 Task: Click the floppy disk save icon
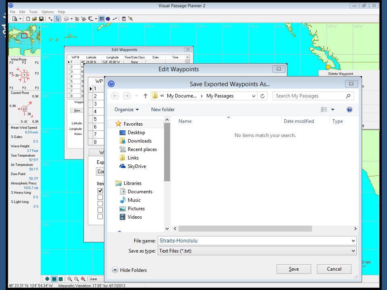(41, 19)
